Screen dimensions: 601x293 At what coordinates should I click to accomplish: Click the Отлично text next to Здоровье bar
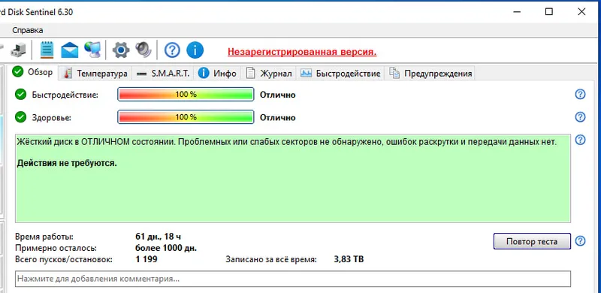[x=277, y=117]
